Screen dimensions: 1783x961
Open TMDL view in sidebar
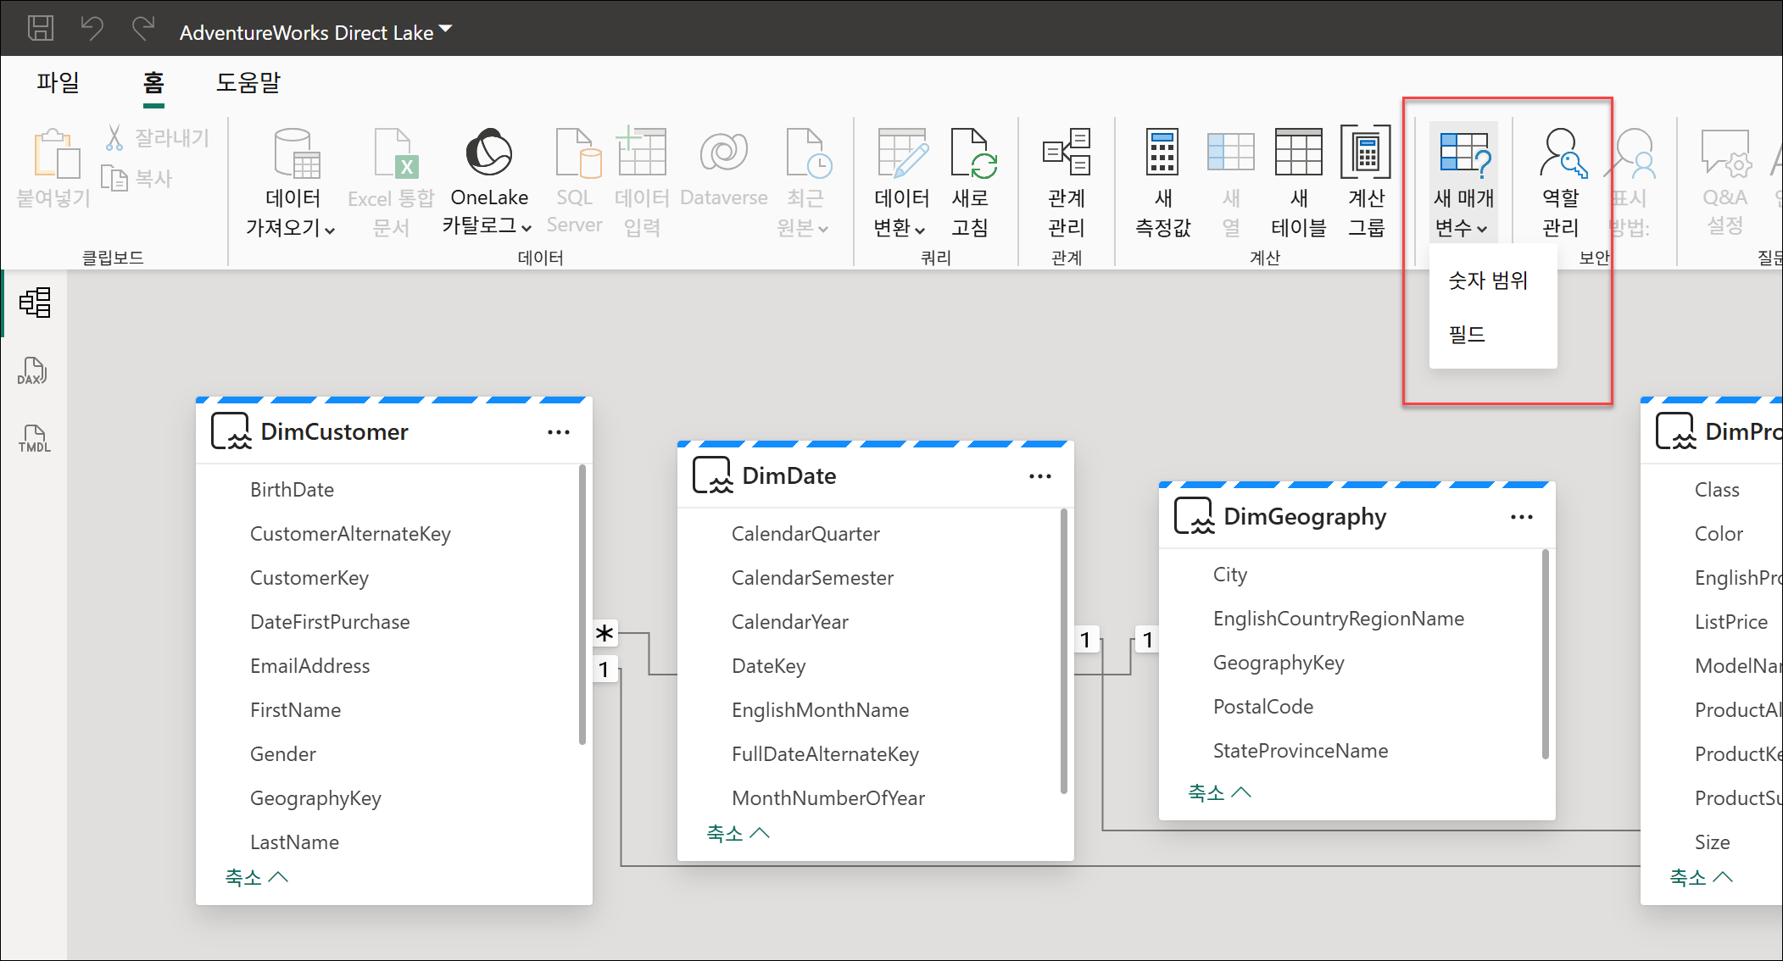(35, 438)
